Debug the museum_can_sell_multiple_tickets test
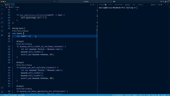 tap(29, 65)
